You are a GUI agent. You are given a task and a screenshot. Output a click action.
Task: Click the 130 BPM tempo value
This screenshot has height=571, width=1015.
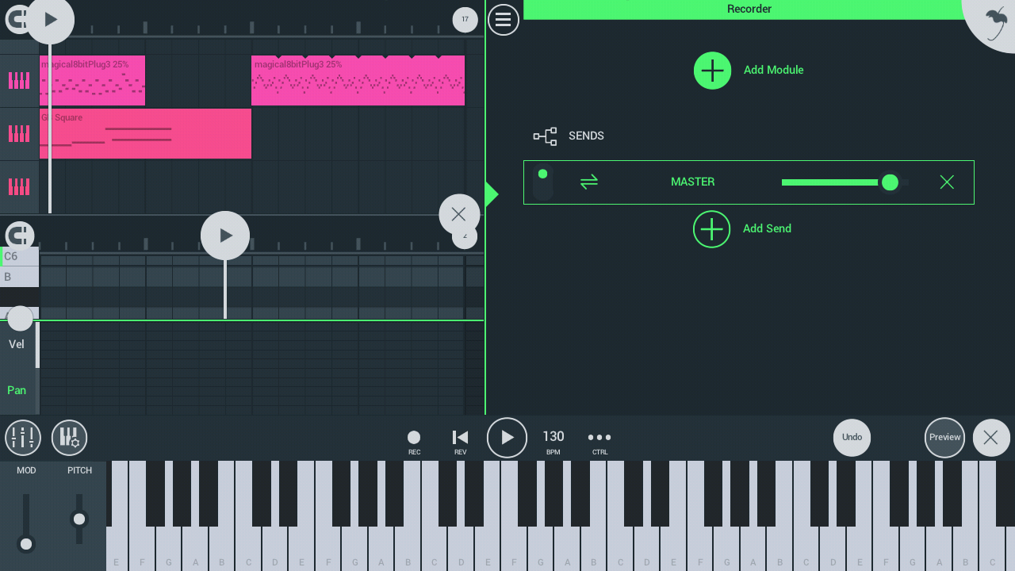click(x=553, y=437)
